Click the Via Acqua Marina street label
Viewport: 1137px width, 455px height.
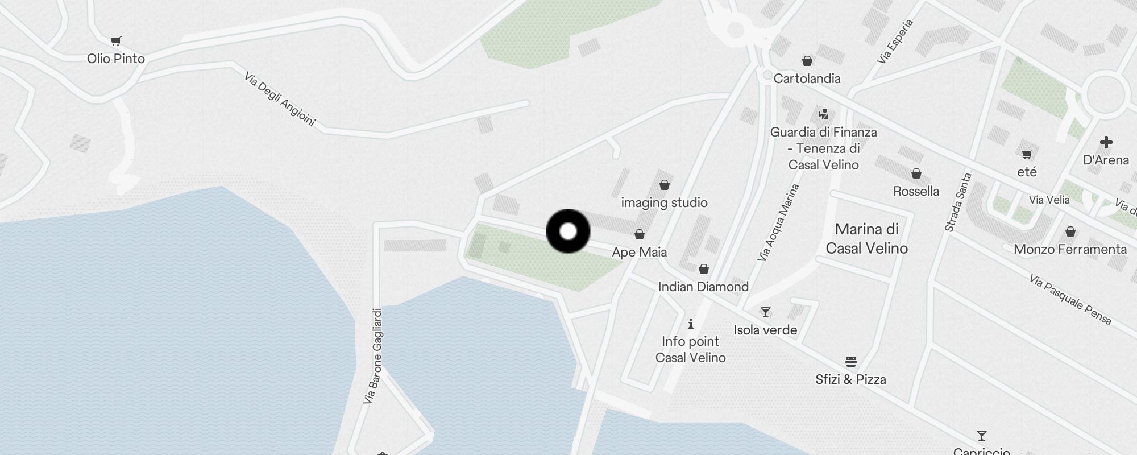tap(778, 222)
